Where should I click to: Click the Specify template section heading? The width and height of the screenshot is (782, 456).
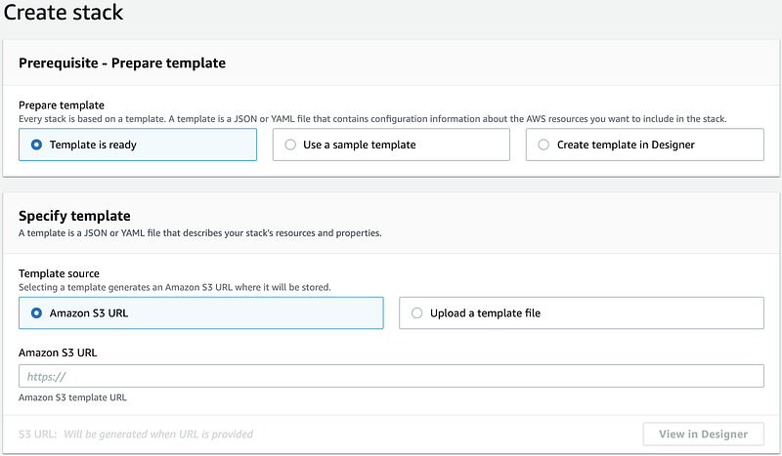click(75, 216)
